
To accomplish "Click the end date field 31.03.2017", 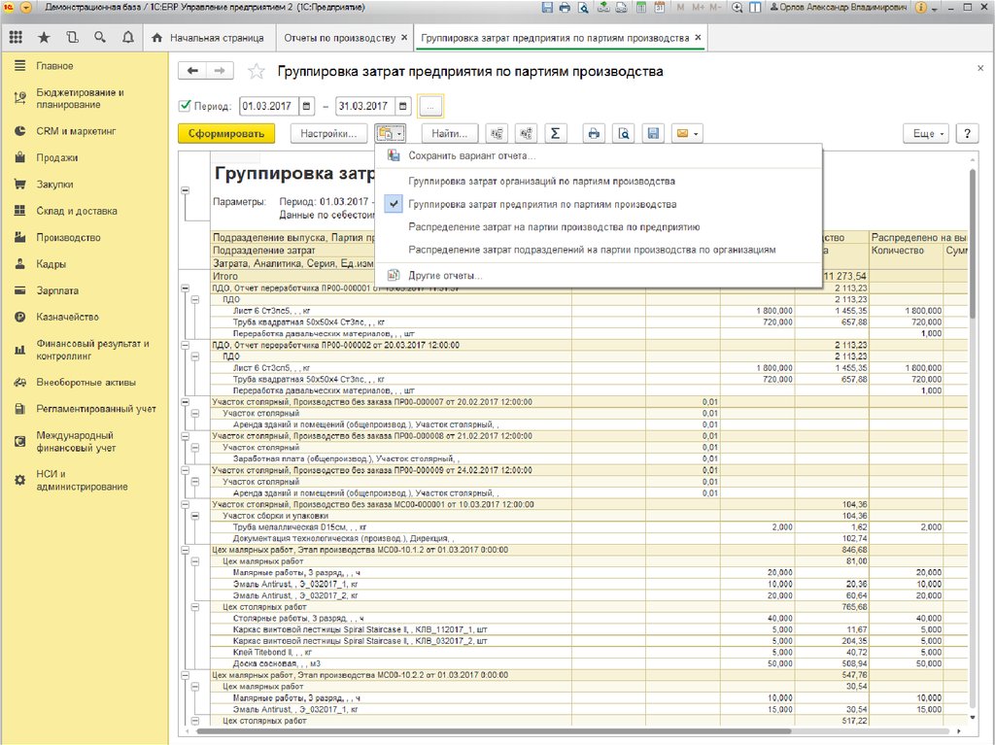I will click(x=363, y=106).
